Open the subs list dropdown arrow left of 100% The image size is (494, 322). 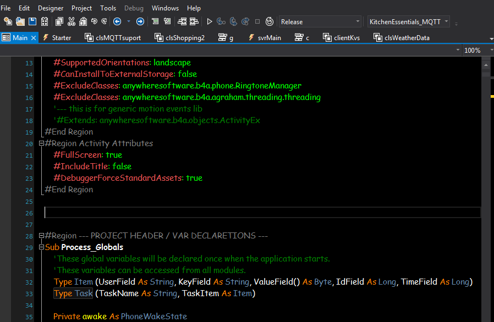(458, 50)
